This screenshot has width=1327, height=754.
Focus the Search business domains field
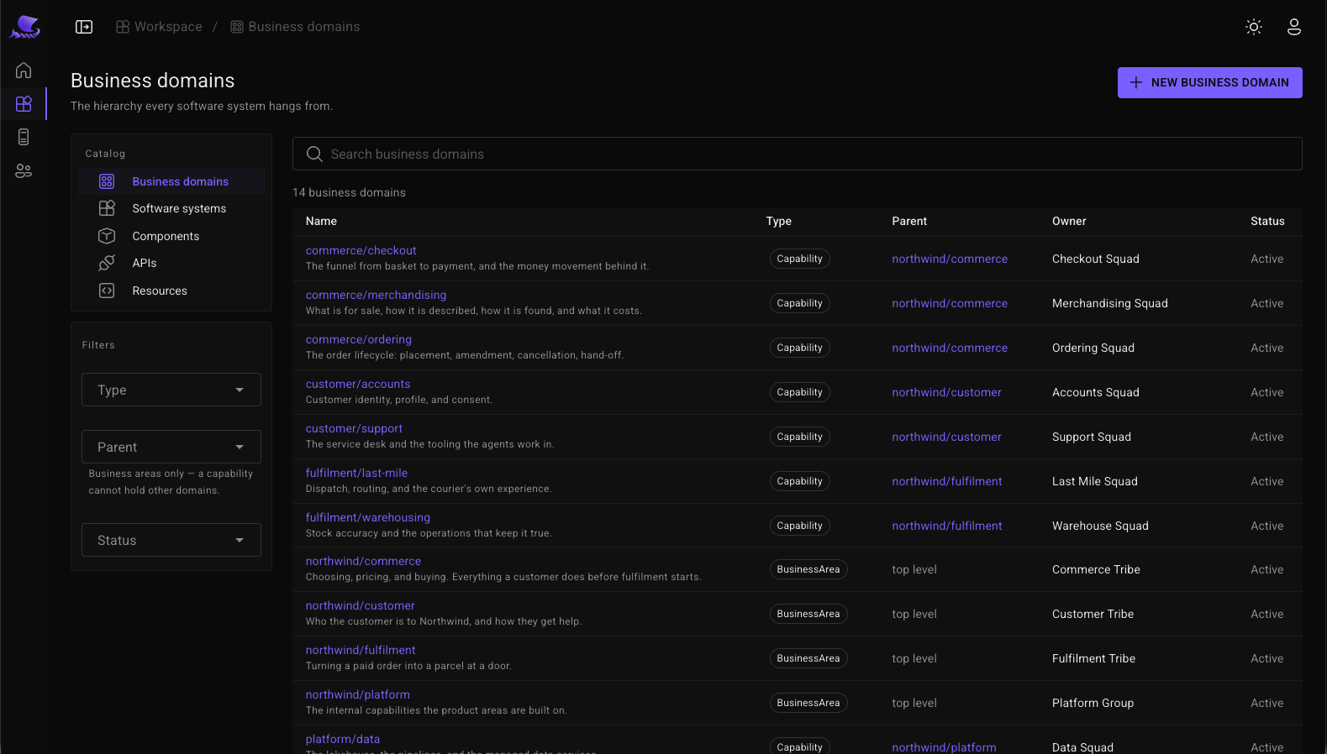point(798,154)
